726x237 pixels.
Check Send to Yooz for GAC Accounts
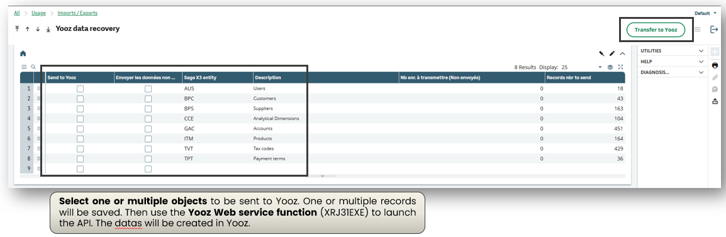(x=80, y=129)
